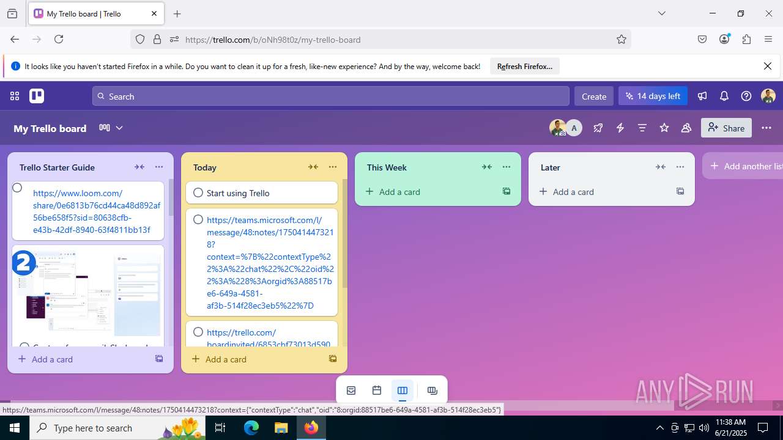783x440 pixels.
Task: Create card from template in This Week list
Action: coord(507,191)
